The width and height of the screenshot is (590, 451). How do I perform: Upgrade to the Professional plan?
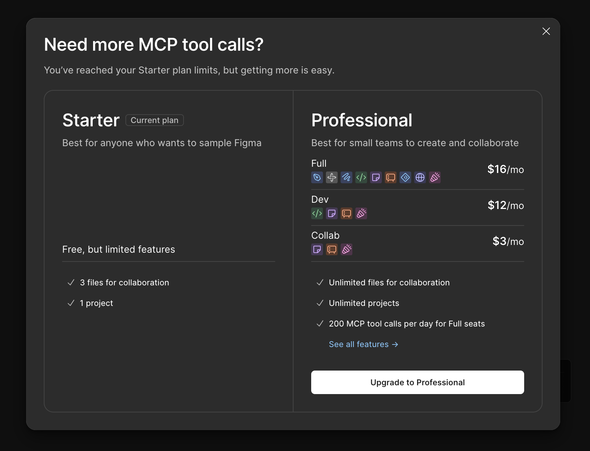click(417, 382)
